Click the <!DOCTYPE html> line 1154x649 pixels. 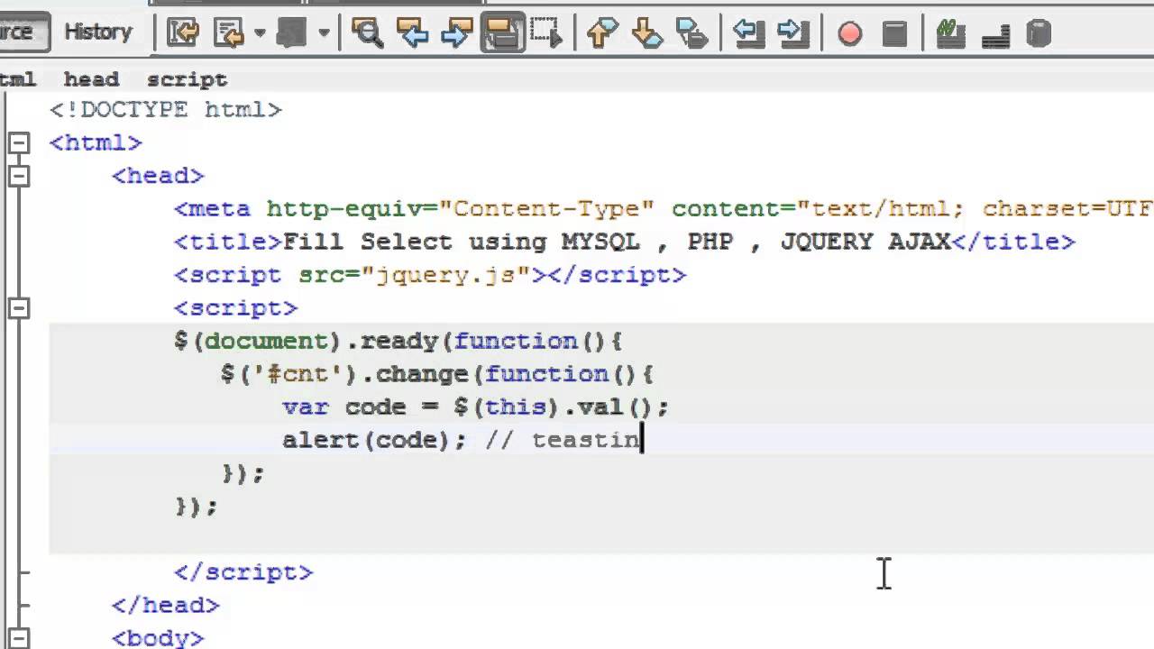[x=166, y=110]
